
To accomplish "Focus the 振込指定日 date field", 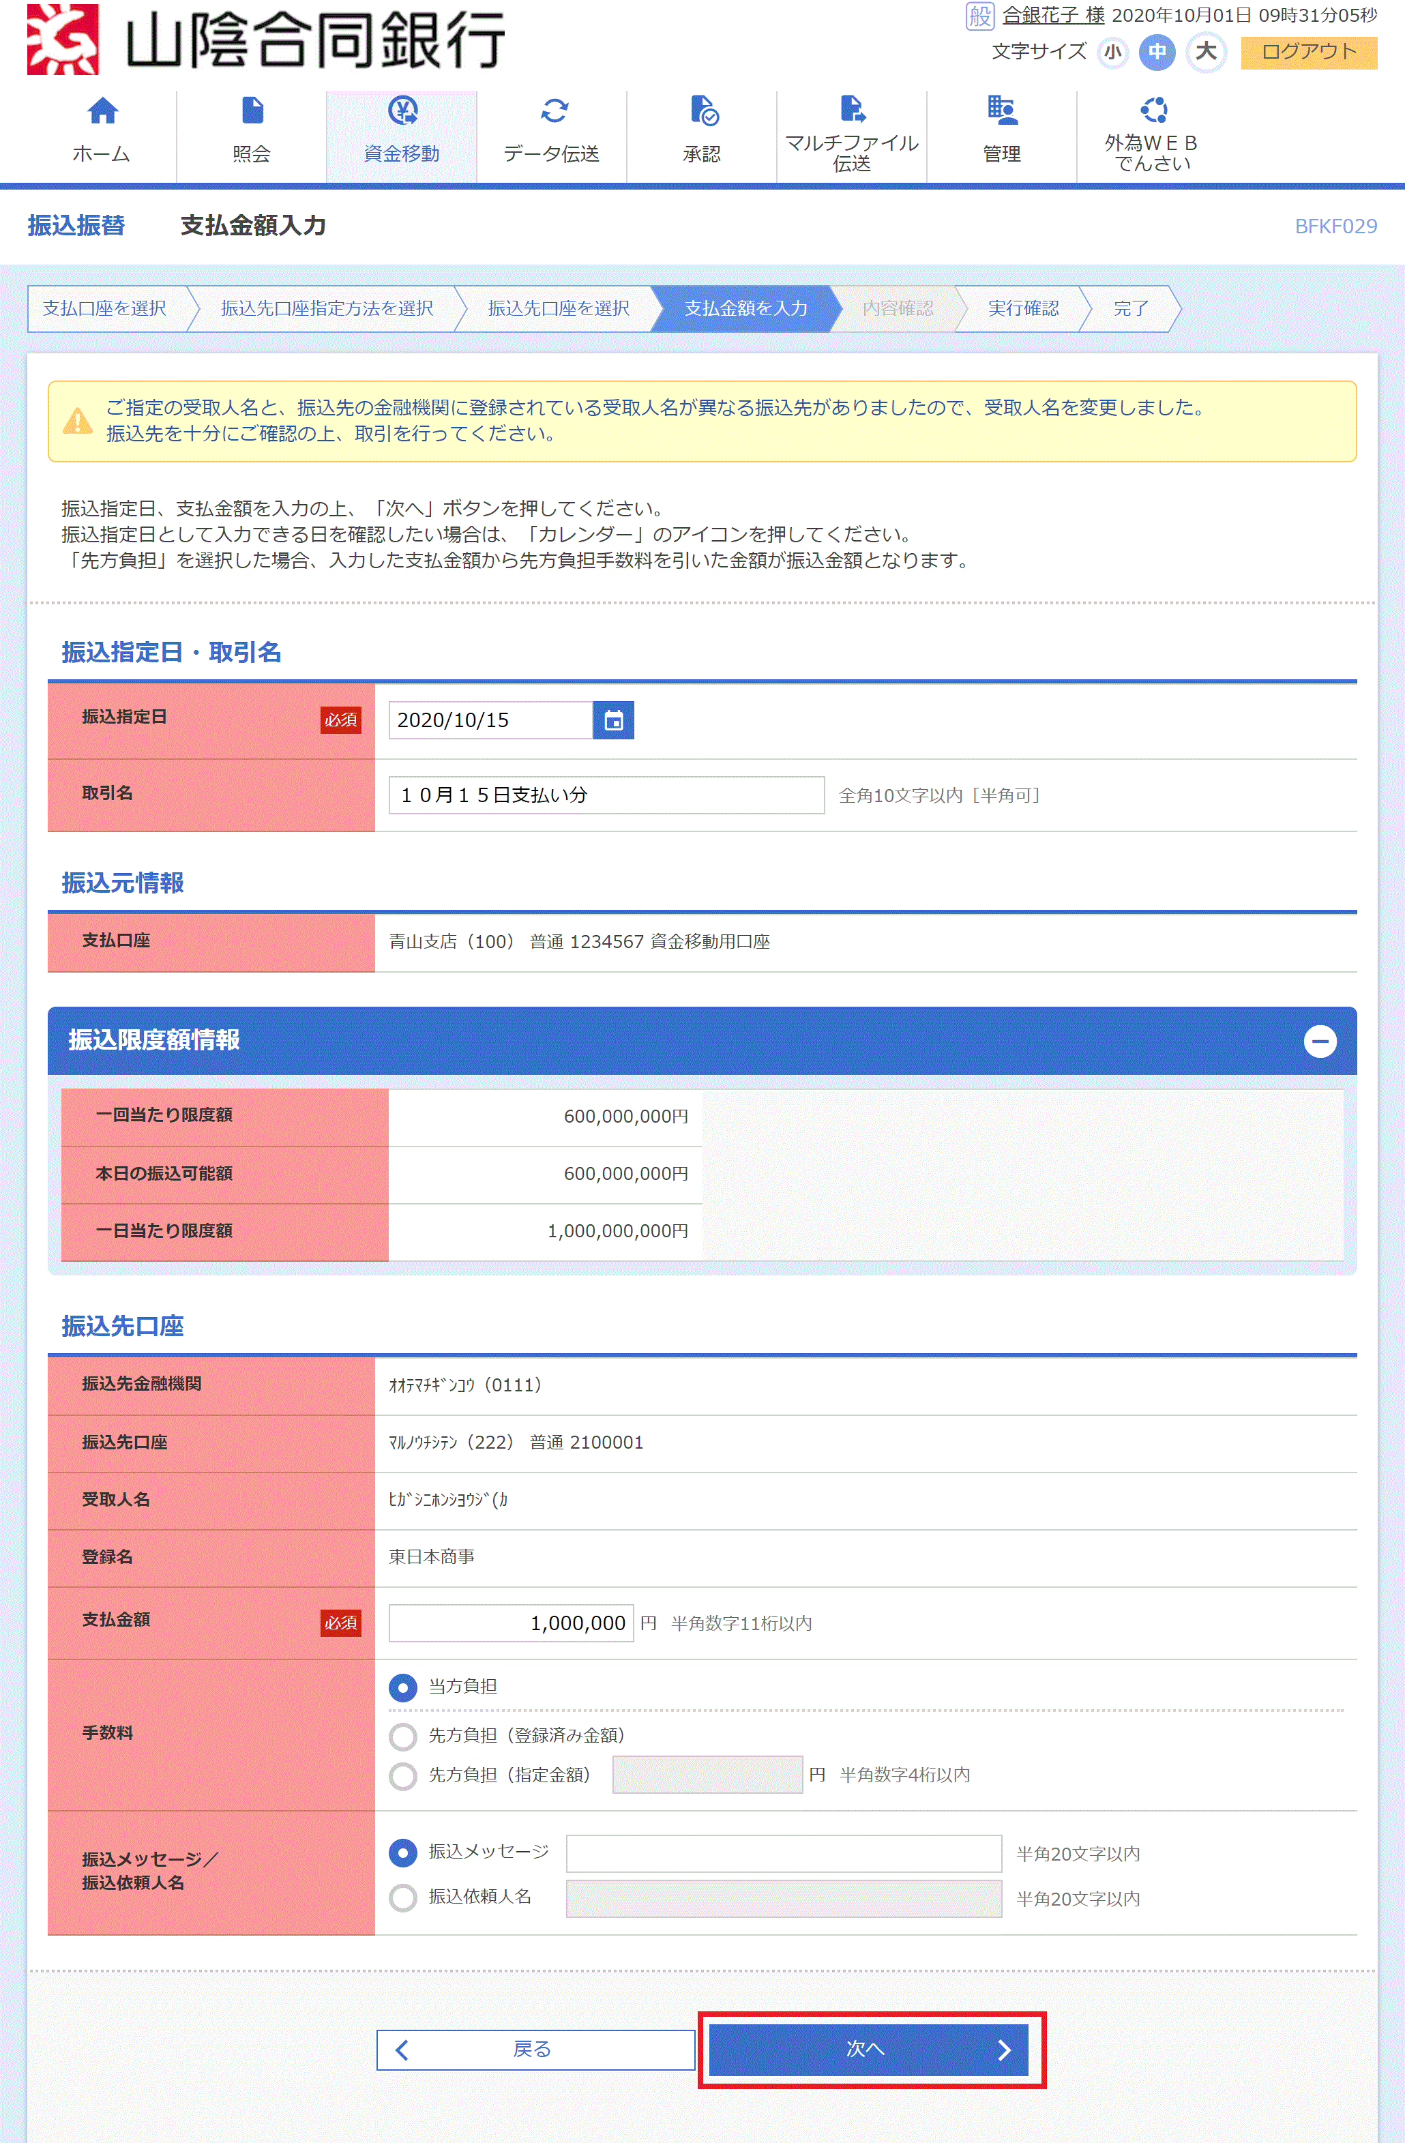I will coord(491,720).
